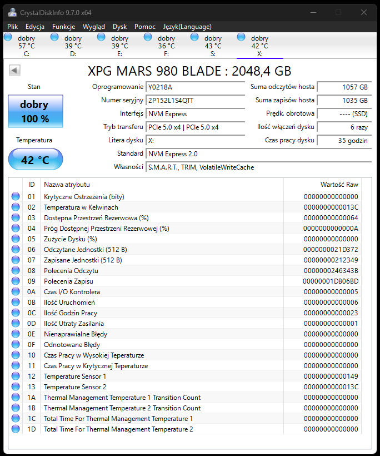Click the CrystalDiskInfo app icon in title bar
380x456 pixels.
12,12
